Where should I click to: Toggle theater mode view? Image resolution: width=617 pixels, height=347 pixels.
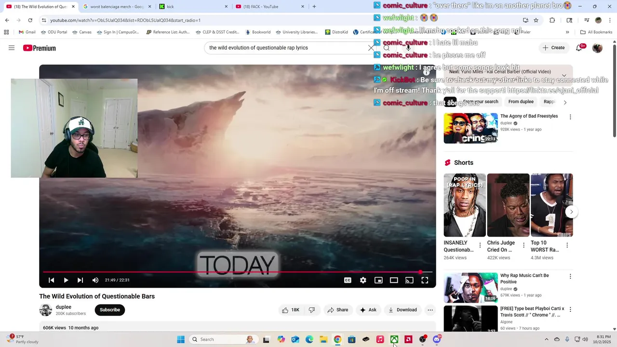394,280
